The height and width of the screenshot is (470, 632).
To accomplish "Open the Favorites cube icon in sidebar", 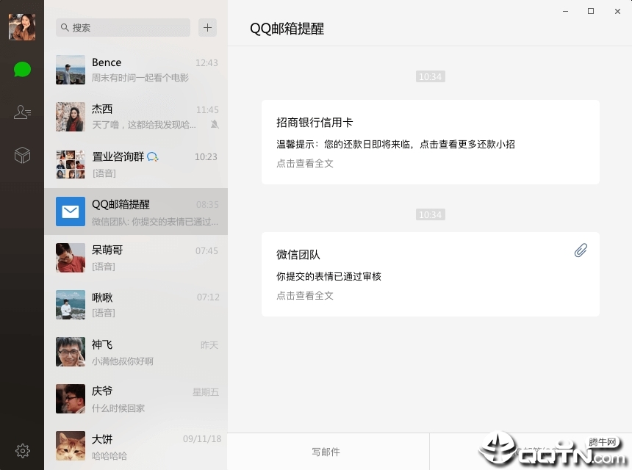I will coord(22,155).
